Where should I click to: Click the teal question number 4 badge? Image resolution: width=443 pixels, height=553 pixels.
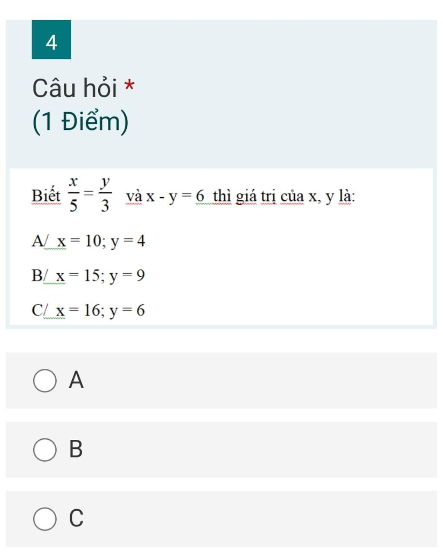click(x=51, y=39)
